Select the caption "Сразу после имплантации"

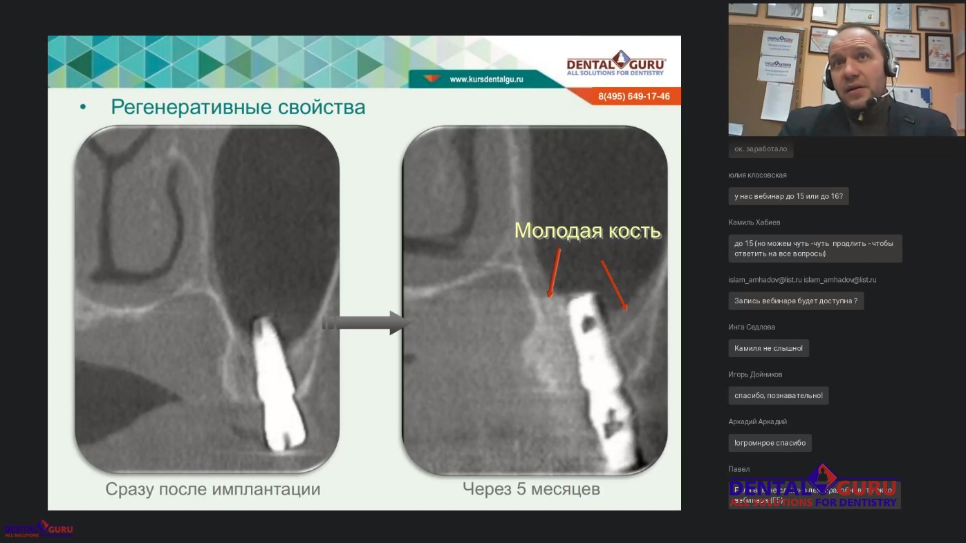(x=213, y=489)
